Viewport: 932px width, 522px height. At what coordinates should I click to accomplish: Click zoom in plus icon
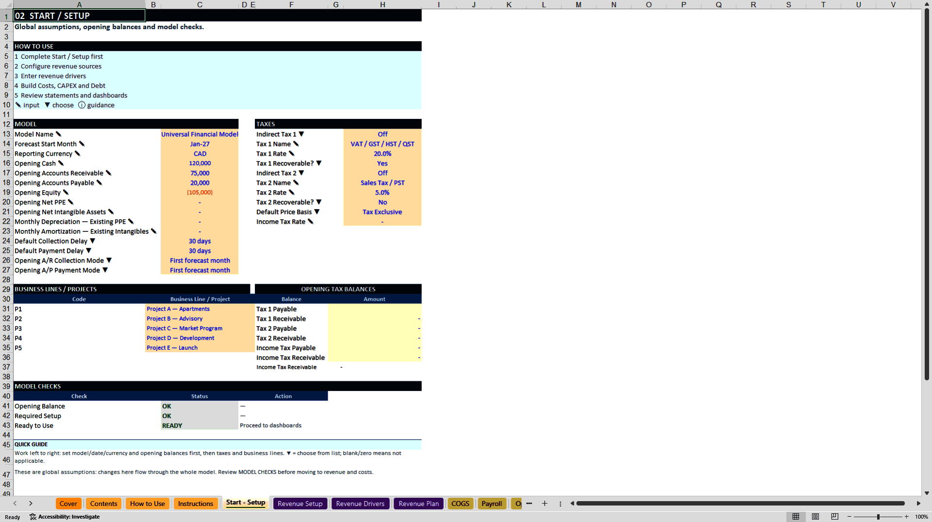[x=907, y=517]
